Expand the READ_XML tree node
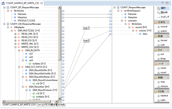 [x=15, y=33]
